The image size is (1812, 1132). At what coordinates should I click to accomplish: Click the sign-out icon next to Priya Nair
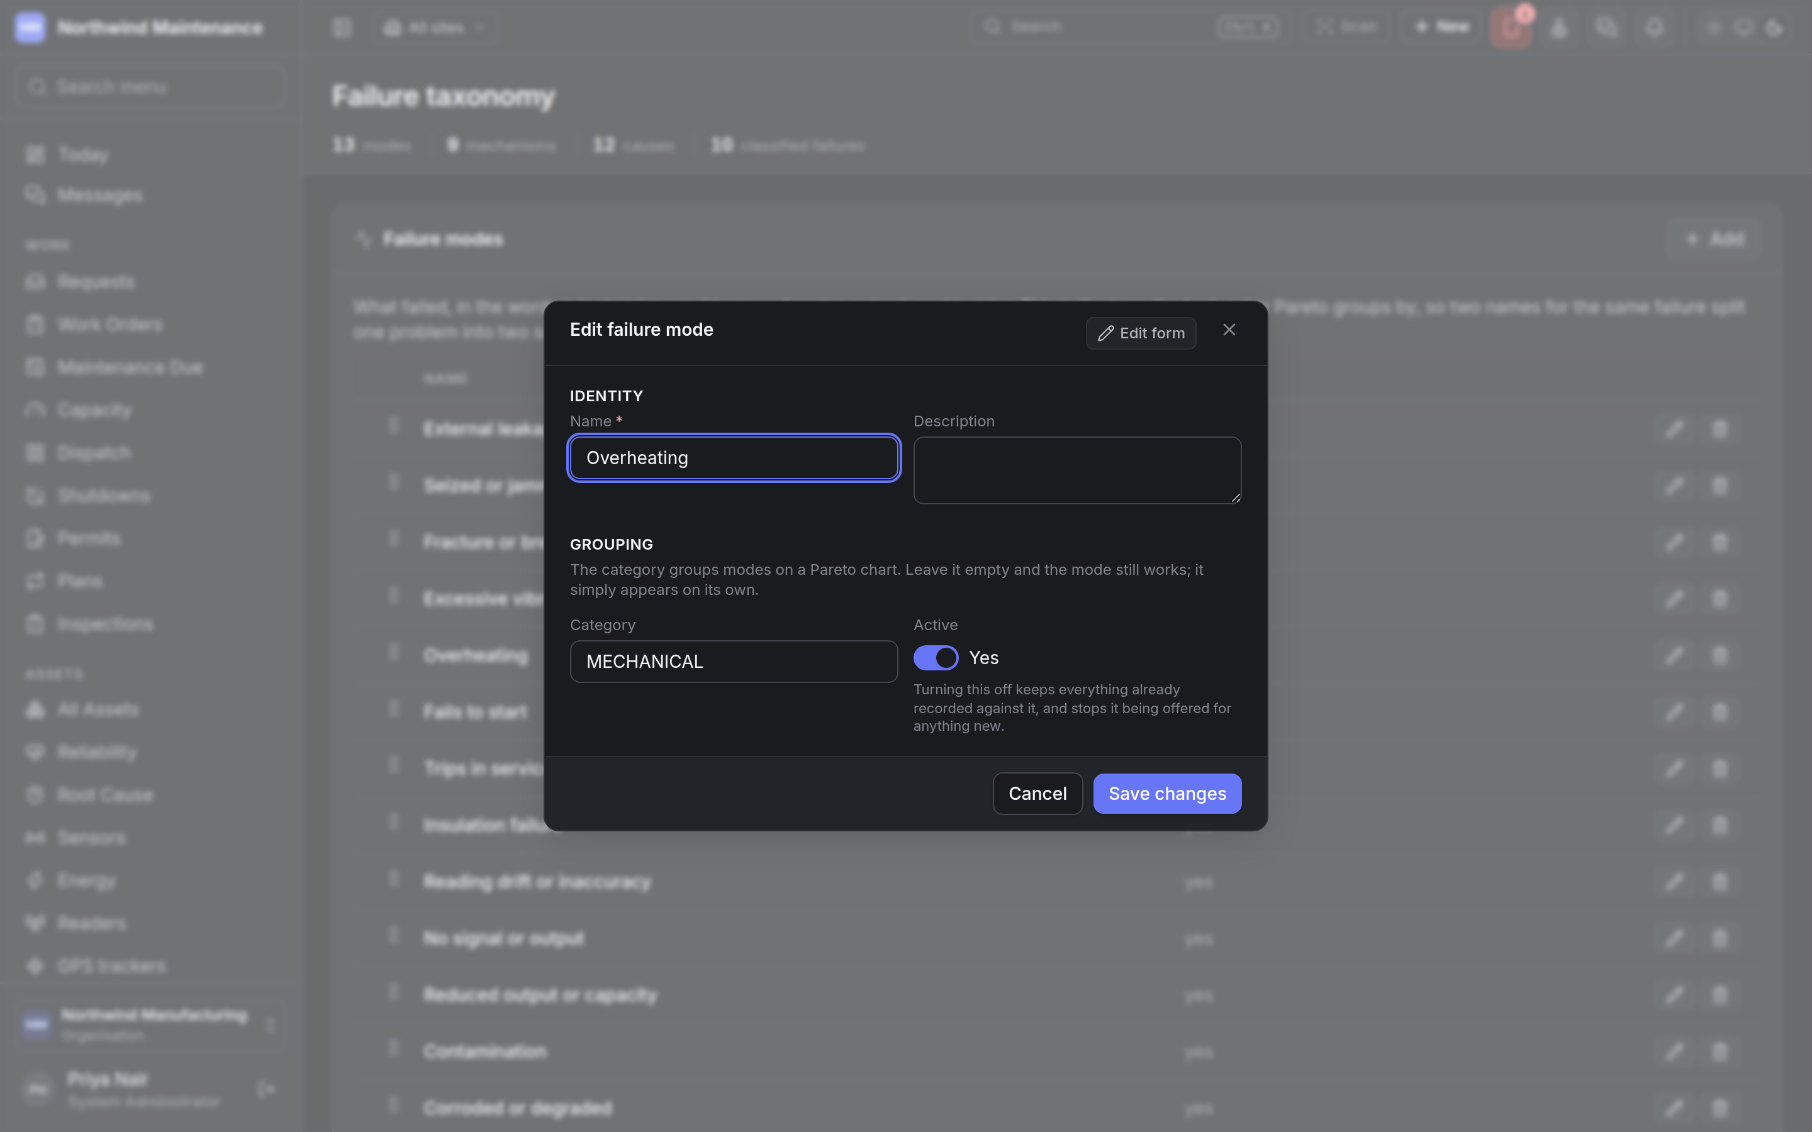coord(266,1089)
